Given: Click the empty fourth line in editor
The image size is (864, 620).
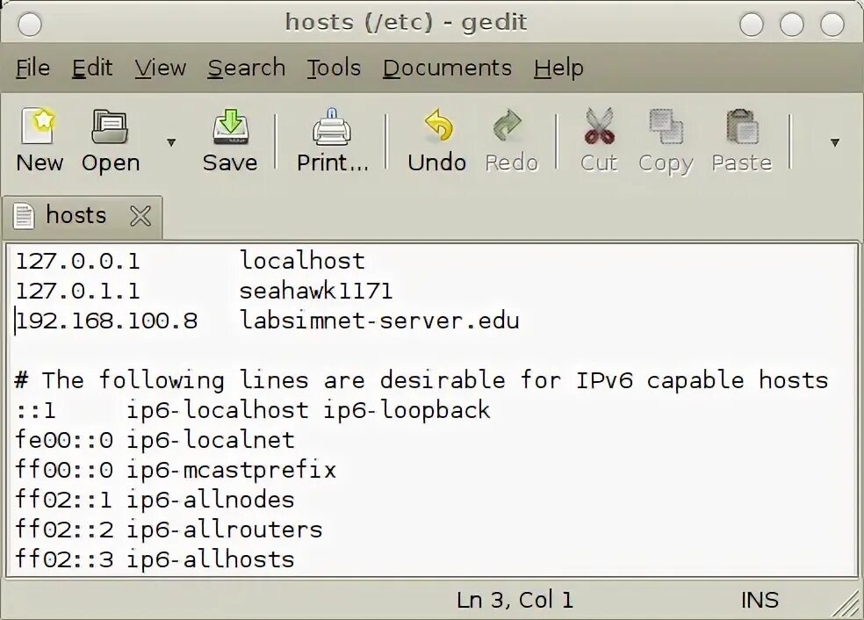Looking at the screenshot, I should coord(433,350).
